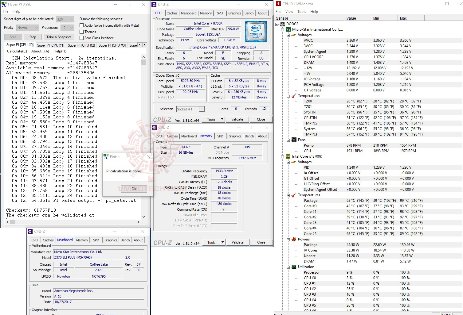Check the Themes checkbox in Hyper PI
463x315 pixels.
pos(81,32)
